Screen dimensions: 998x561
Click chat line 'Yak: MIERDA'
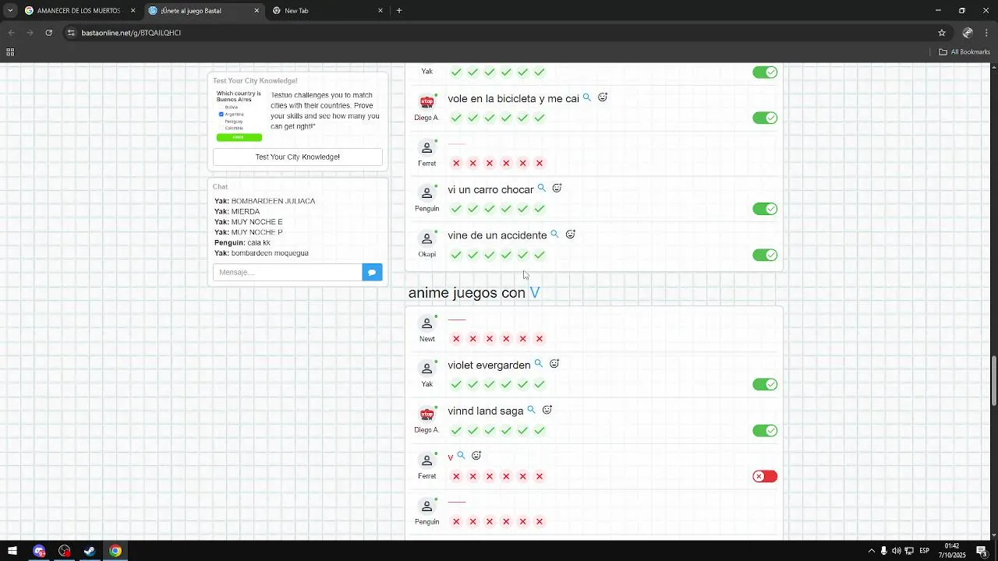[237, 211]
